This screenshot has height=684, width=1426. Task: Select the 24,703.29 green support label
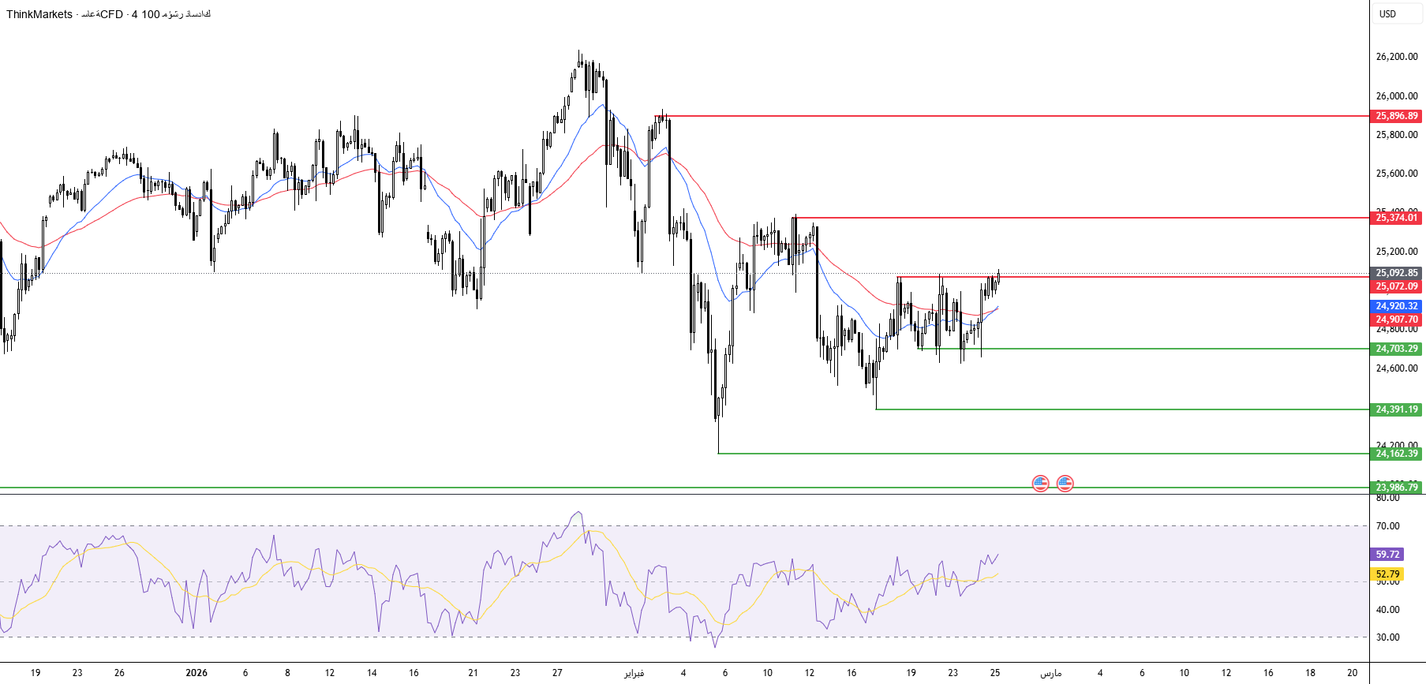[x=1396, y=349]
